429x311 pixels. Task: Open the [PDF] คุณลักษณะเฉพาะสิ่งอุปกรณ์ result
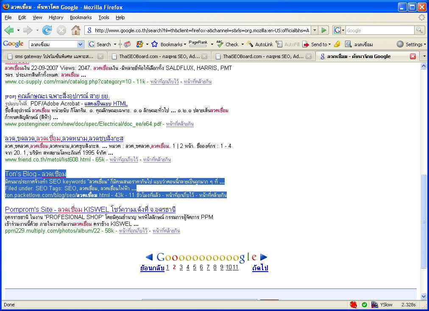pos(64,96)
